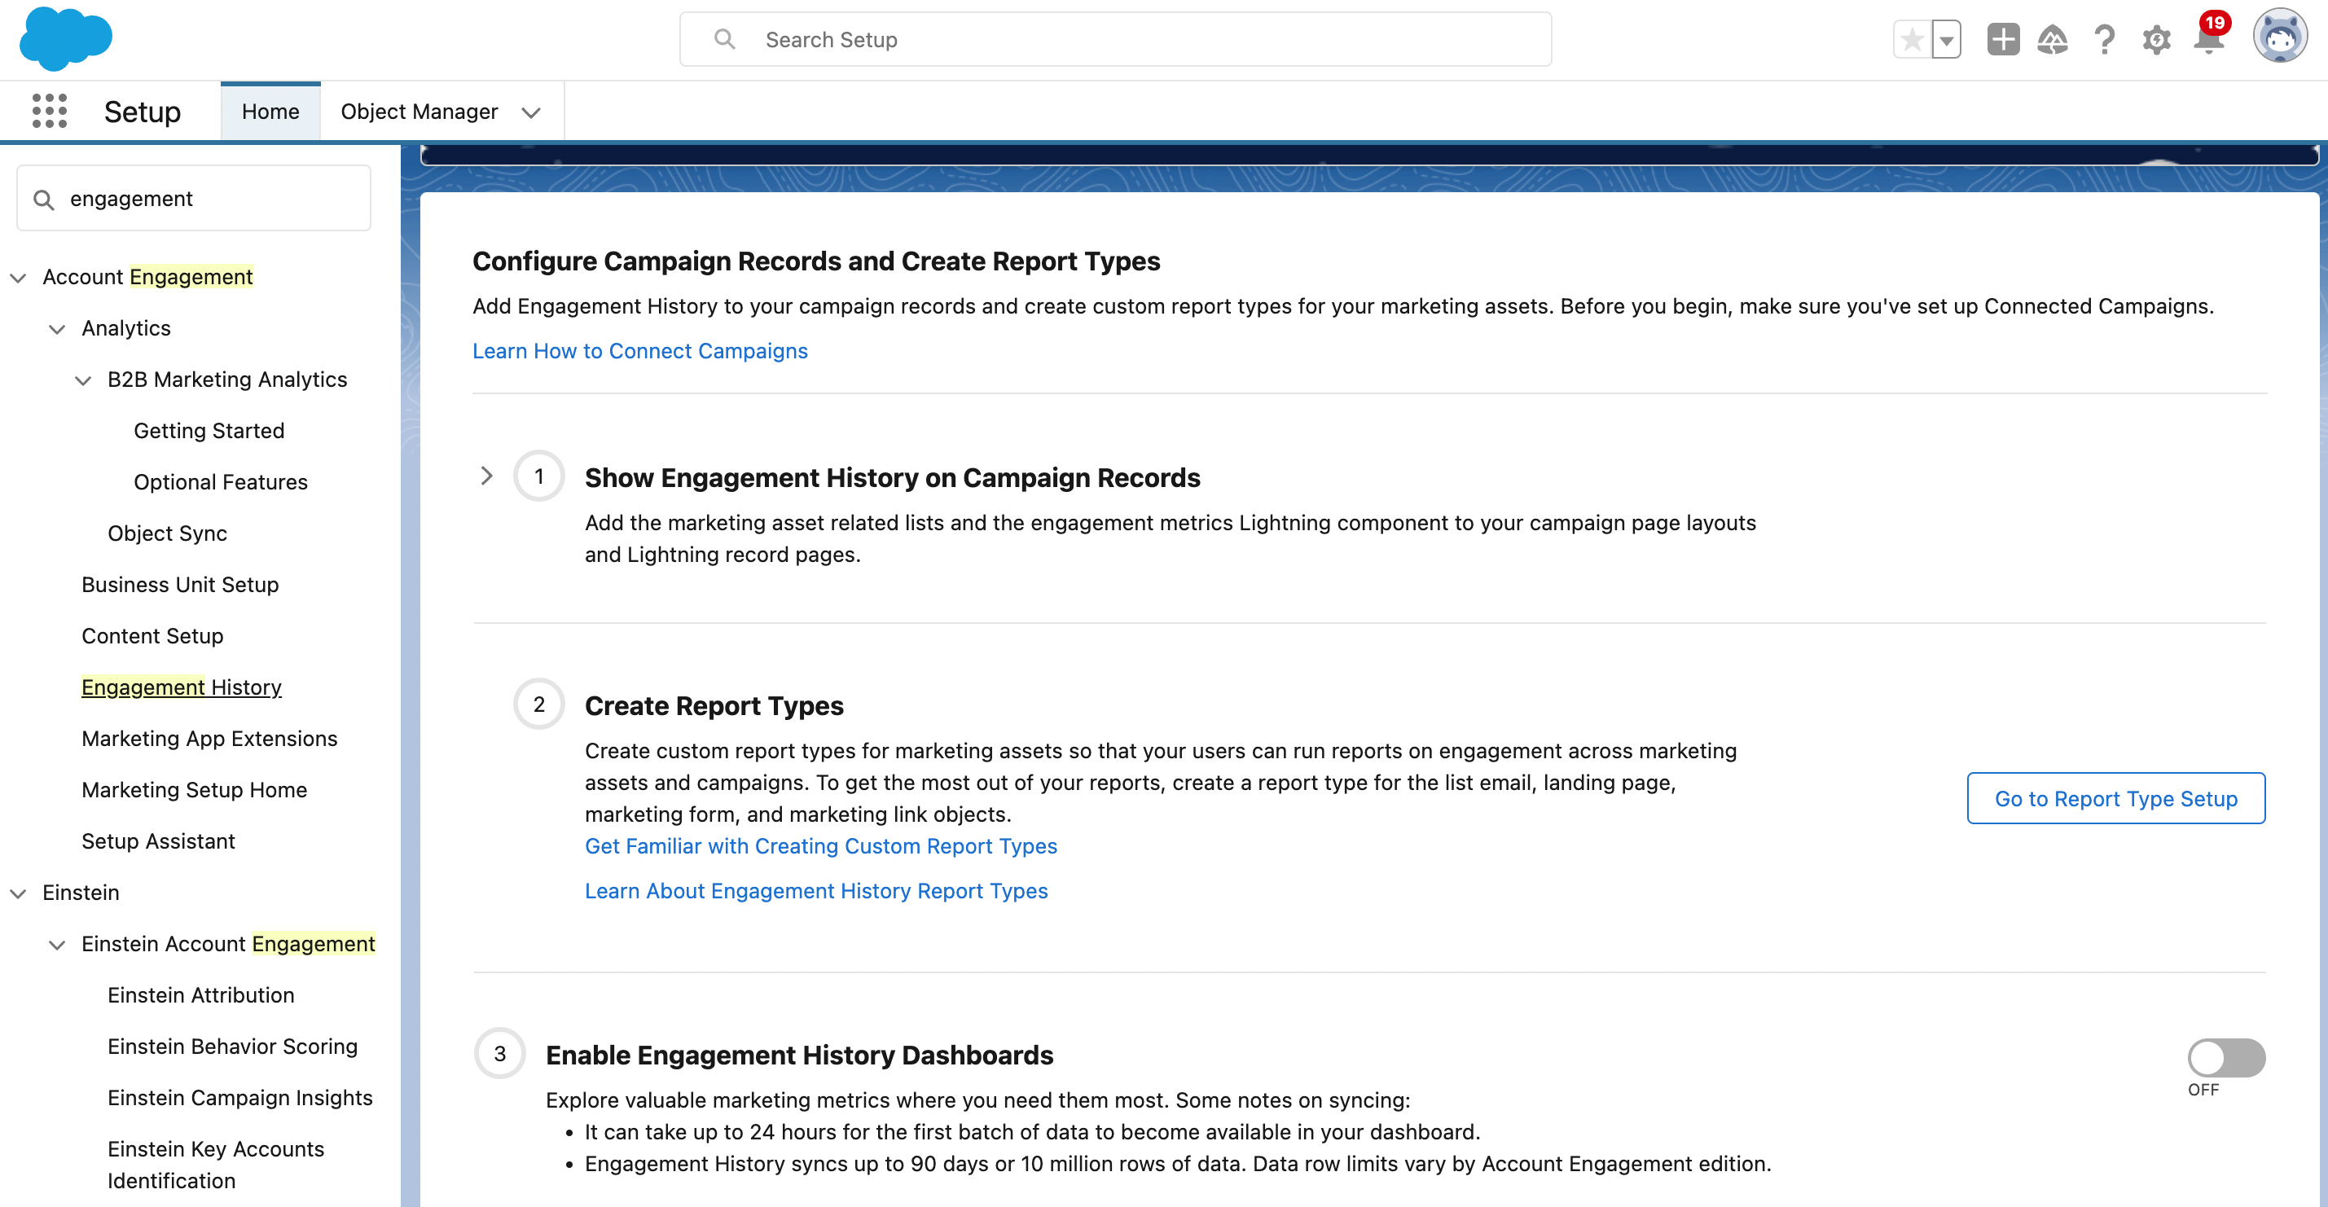The width and height of the screenshot is (2328, 1207).
Task: Open Einstein Behavior Scoring
Action: click(x=232, y=1047)
